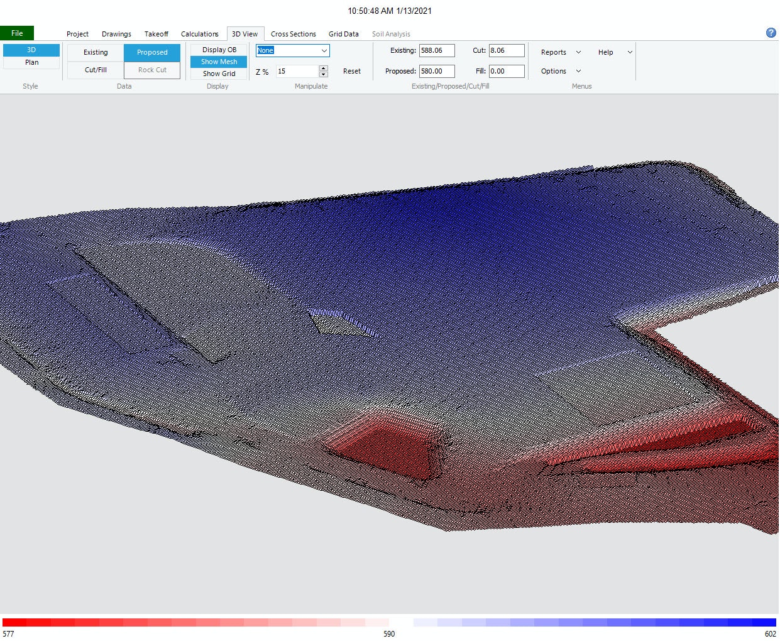Decrease Z % with the down arrow

coord(323,74)
